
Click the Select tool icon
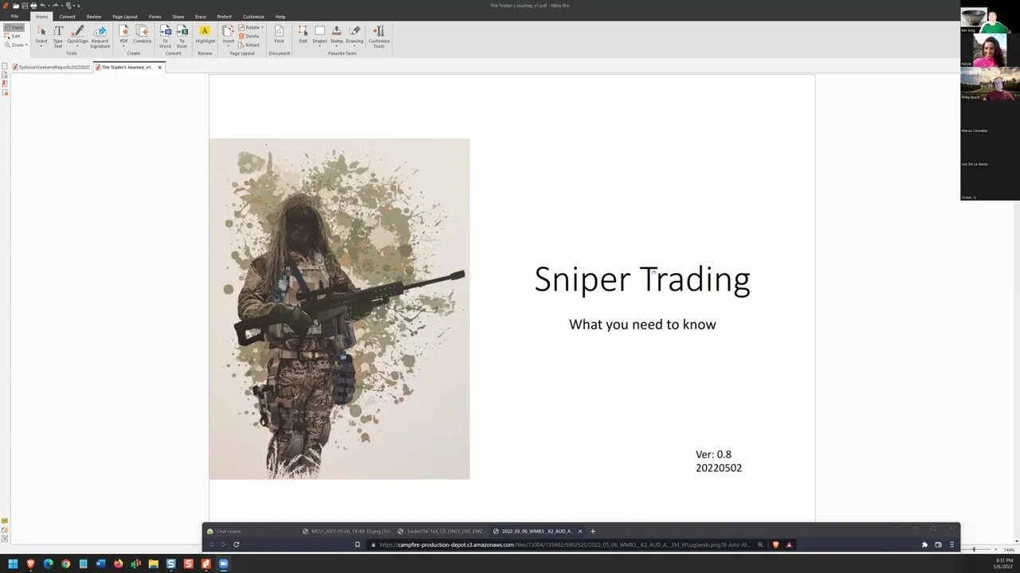(x=41, y=31)
